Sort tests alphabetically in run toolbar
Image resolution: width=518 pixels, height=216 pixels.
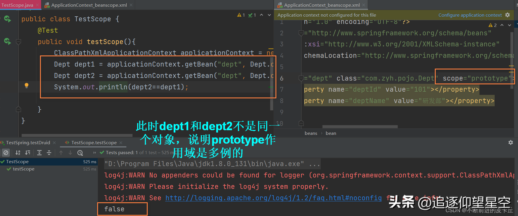pos(18,152)
